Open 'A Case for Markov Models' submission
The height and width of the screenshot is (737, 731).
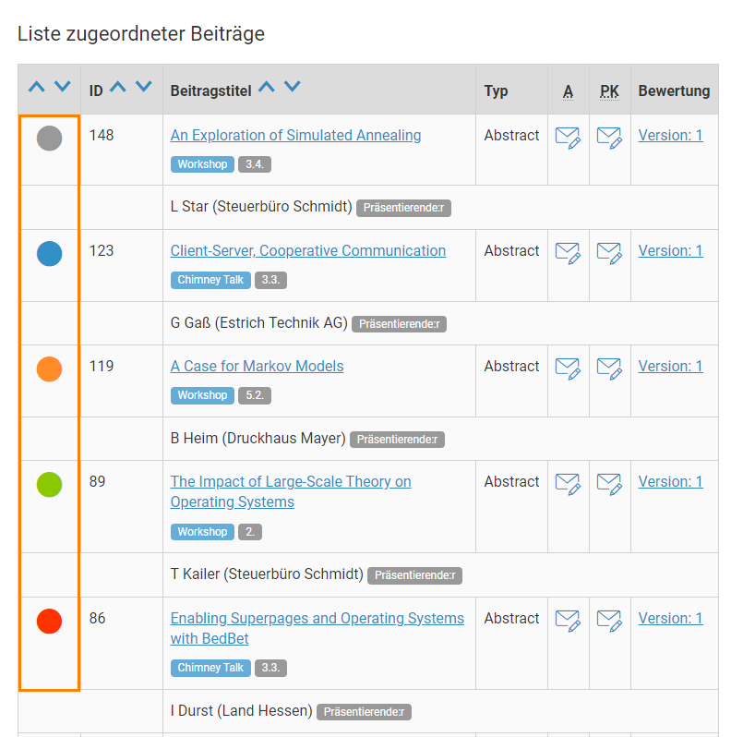[x=257, y=367]
